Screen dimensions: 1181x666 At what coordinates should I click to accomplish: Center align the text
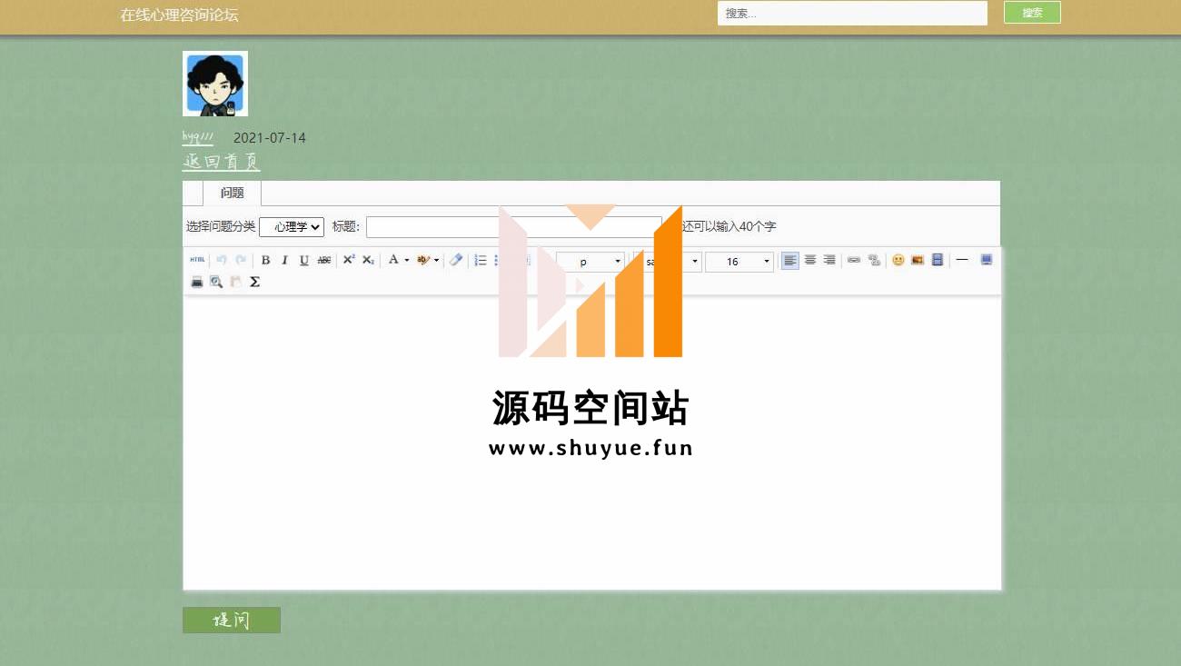[x=810, y=261]
